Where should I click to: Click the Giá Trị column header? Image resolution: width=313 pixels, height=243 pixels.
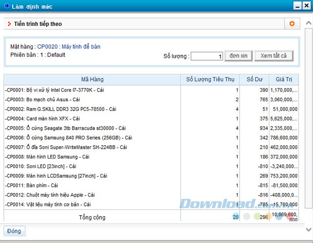(284, 80)
